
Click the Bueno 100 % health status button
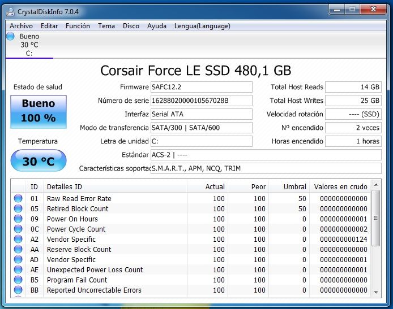pyautogui.click(x=39, y=111)
